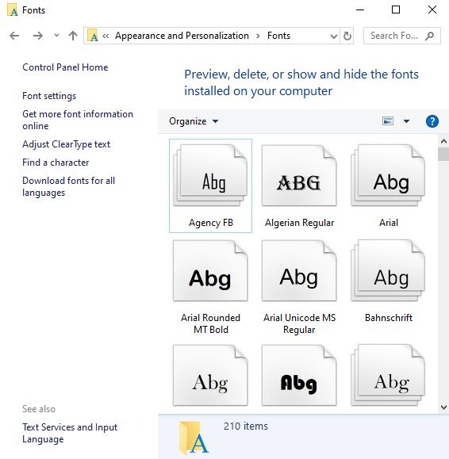Go back with the left arrow
The image size is (449, 459).
coord(14,36)
